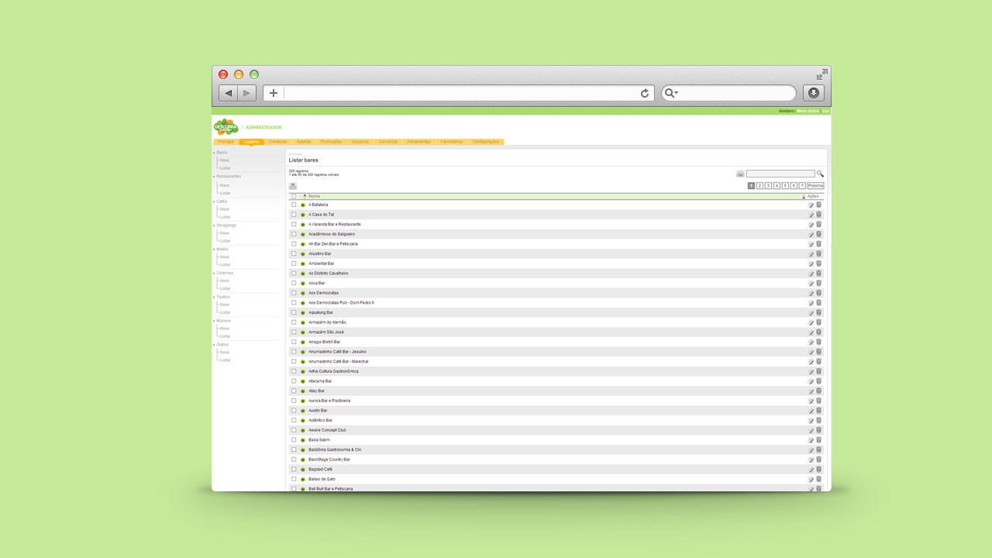992x558 pixels.
Task: Open the browser downloads button
Action: (x=814, y=93)
